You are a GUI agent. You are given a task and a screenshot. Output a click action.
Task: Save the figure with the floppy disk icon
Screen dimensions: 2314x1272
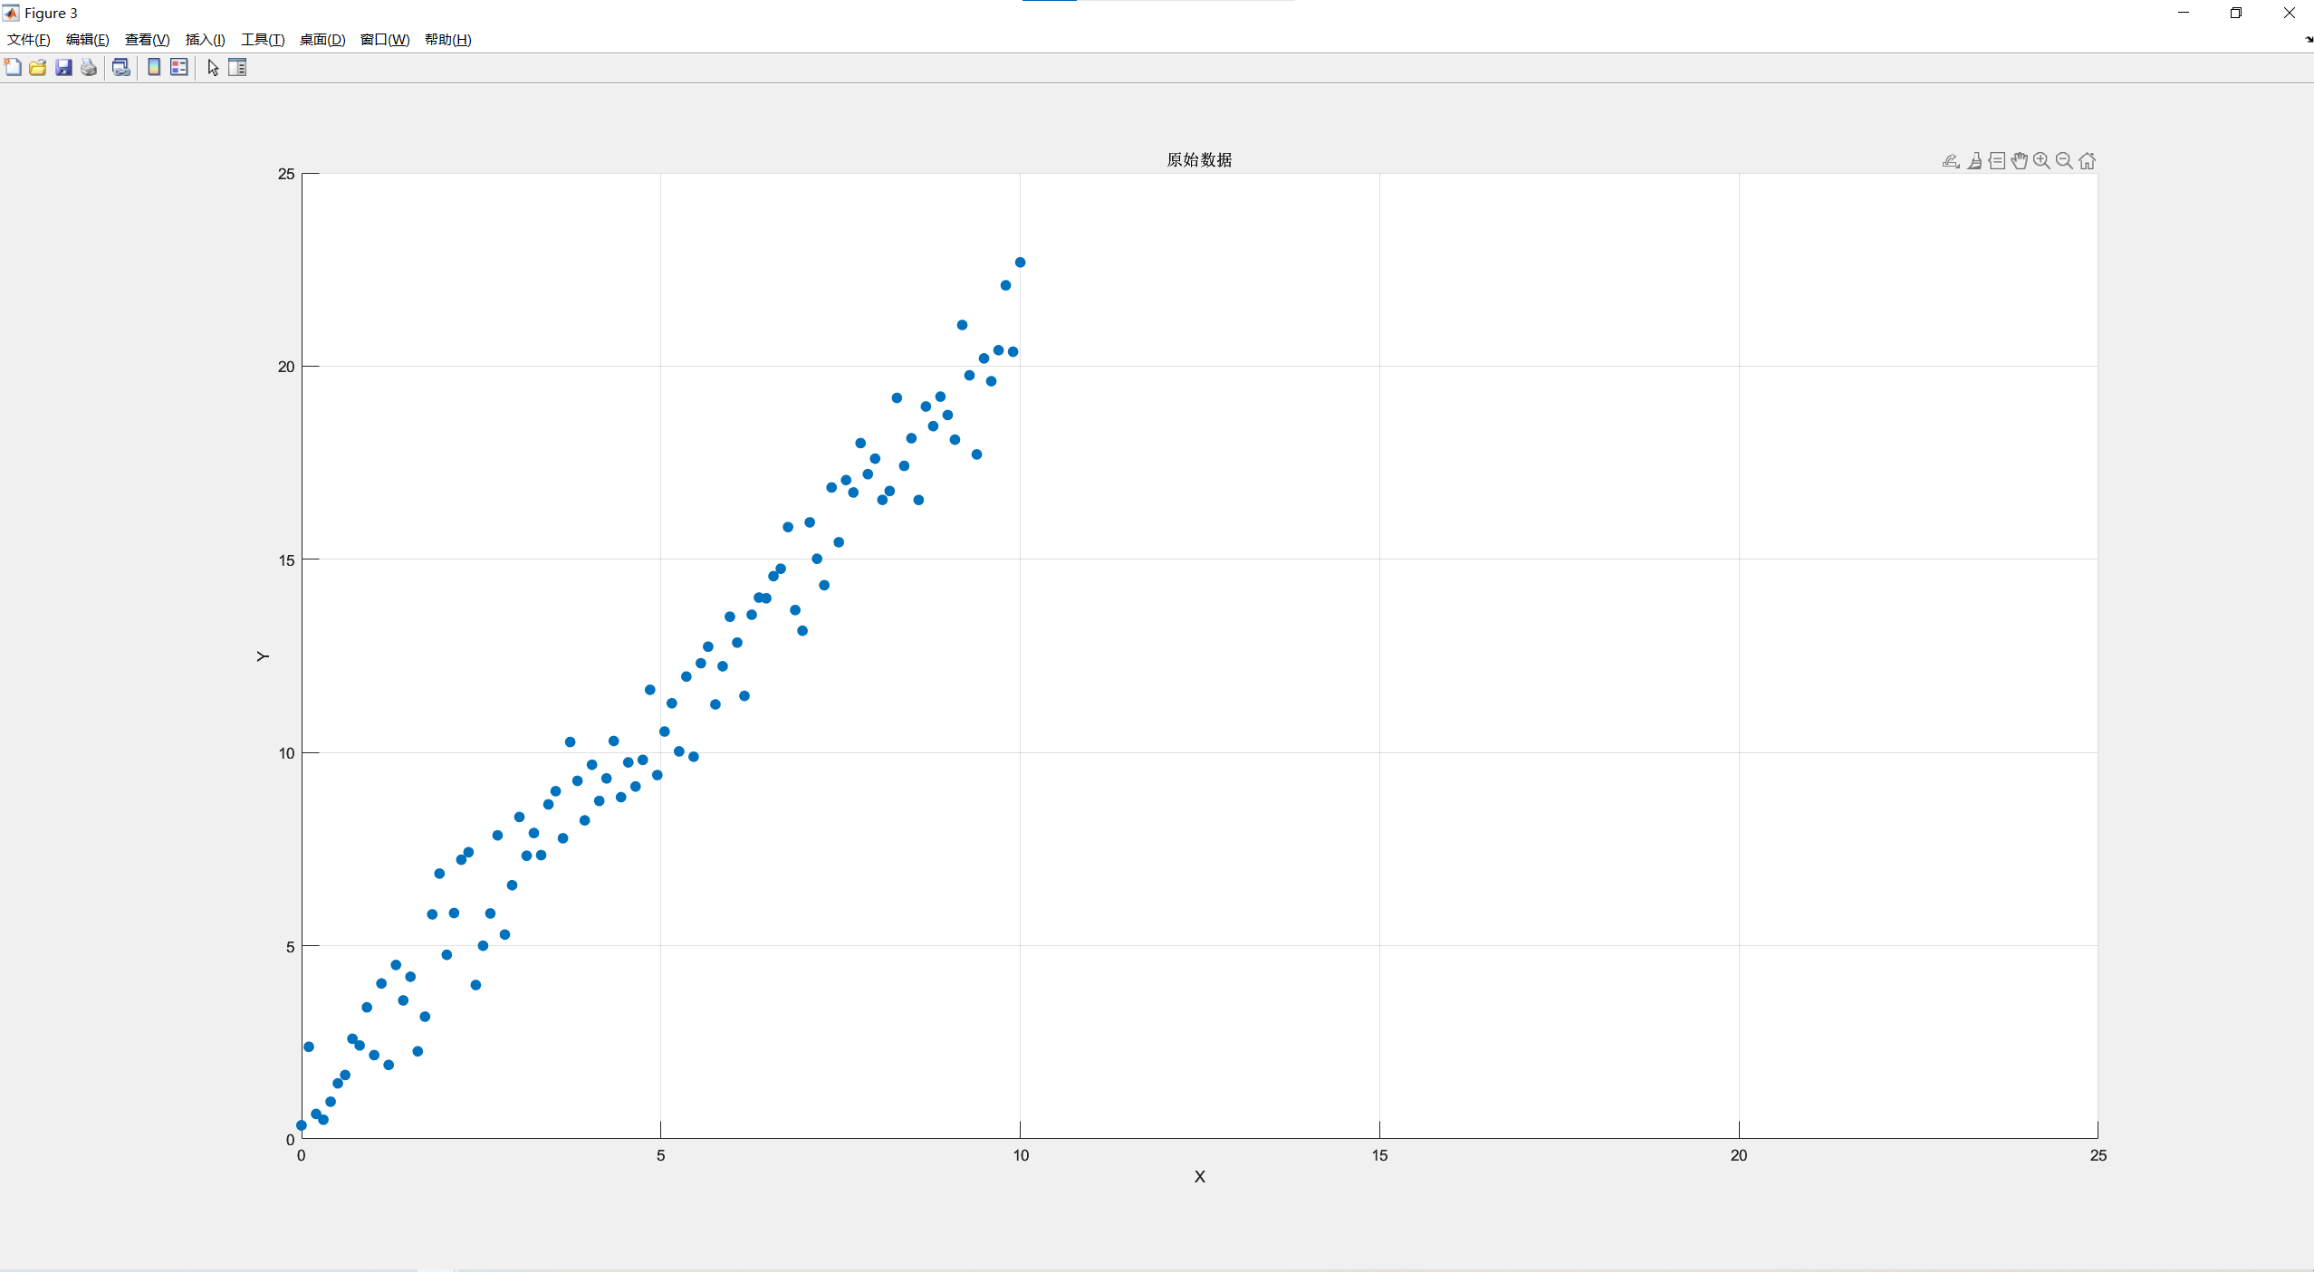coord(63,67)
